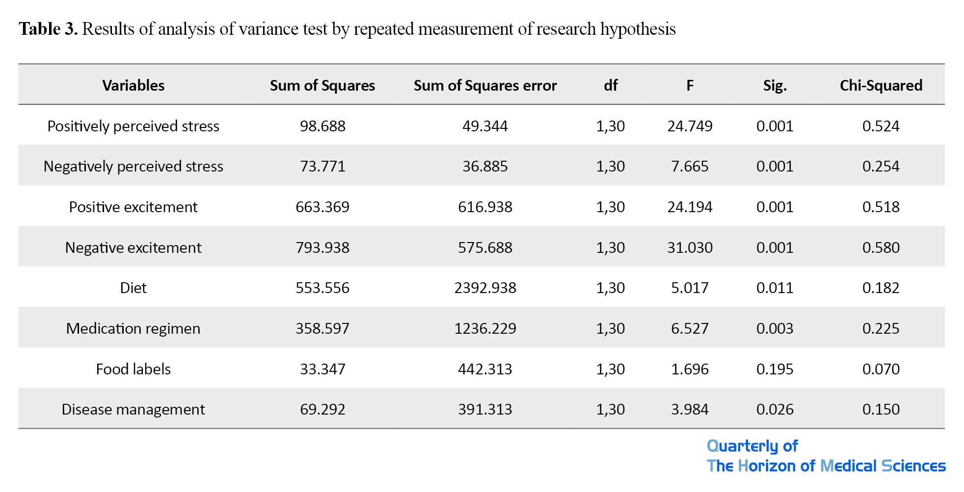This screenshot has height=492, width=964.
Task: Click the 'Sum of Squares' column header
Action: click(x=322, y=85)
